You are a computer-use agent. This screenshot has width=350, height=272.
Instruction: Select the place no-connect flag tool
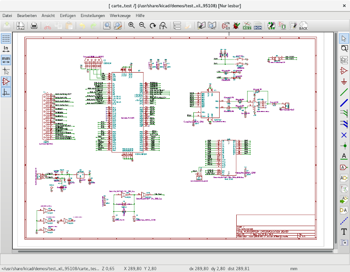pos(344,135)
